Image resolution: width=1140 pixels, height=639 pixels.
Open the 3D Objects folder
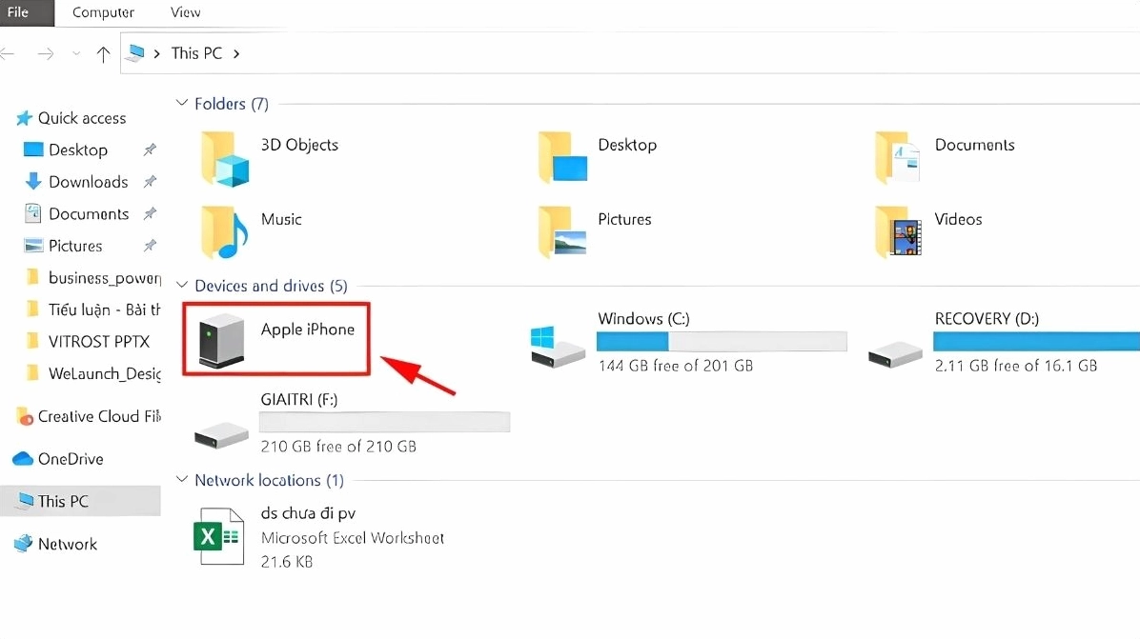click(x=300, y=145)
